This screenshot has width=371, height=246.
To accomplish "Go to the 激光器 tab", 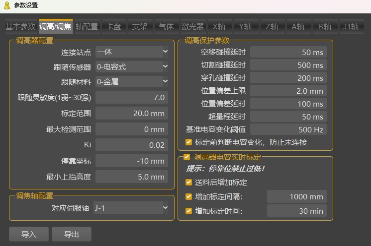I will click(x=192, y=26).
